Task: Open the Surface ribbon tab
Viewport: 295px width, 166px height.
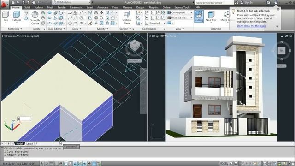Action: [x=39, y=7]
